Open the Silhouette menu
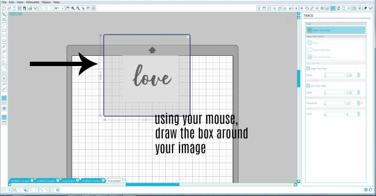This screenshot has width=376, height=196. click(32, 2)
